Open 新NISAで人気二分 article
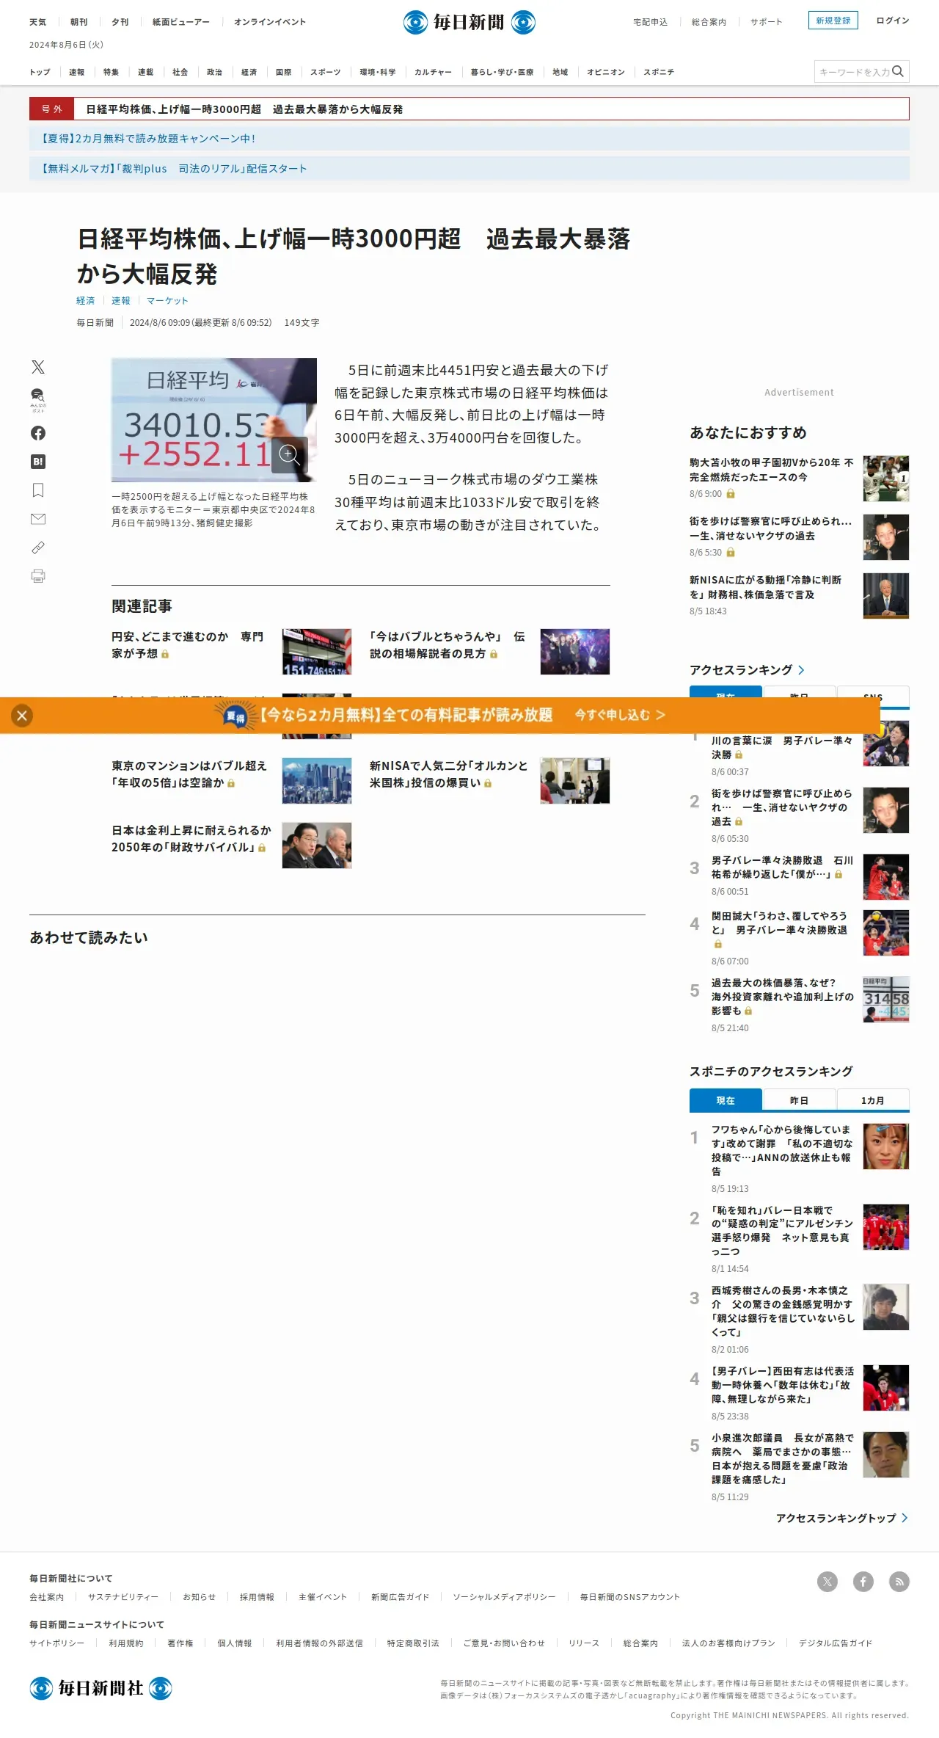The image size is (939, 1738). click(x=449, y=774)
